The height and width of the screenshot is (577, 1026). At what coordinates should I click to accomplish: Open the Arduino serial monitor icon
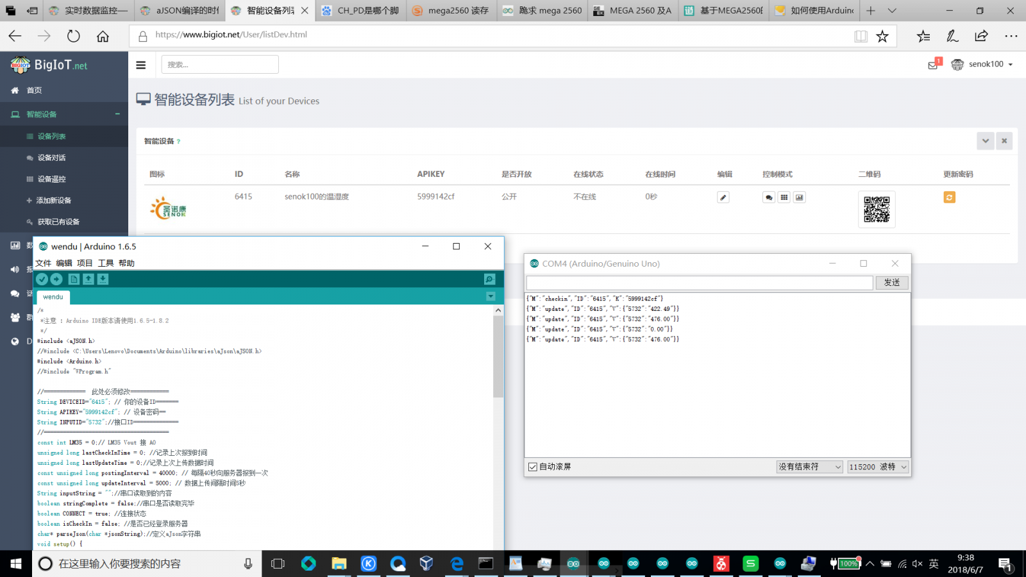[x=489, y=279]
